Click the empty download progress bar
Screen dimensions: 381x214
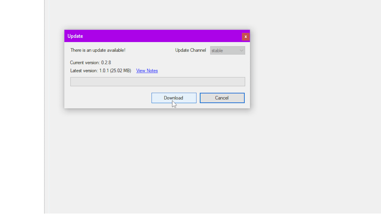(157, 82)
